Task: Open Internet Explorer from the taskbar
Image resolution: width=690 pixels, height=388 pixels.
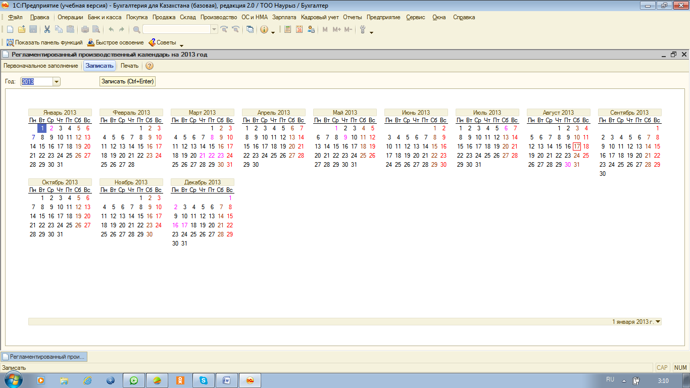Action: click(87, 380)
